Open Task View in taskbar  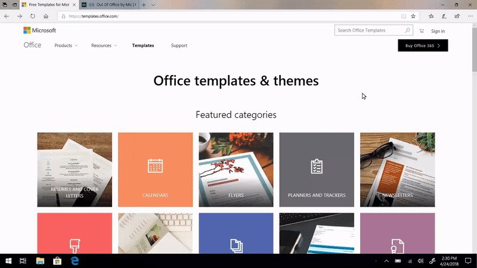(x=23, y=261)
